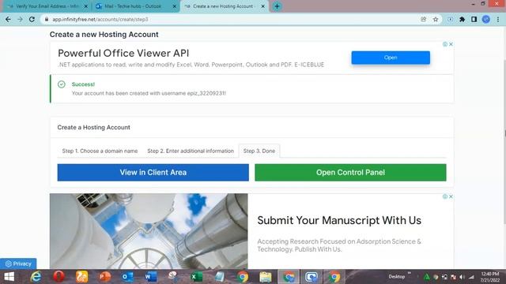Open PowerPoint from the taskbar
Screen dimensions: 506x284
click(x=104, y=277)
